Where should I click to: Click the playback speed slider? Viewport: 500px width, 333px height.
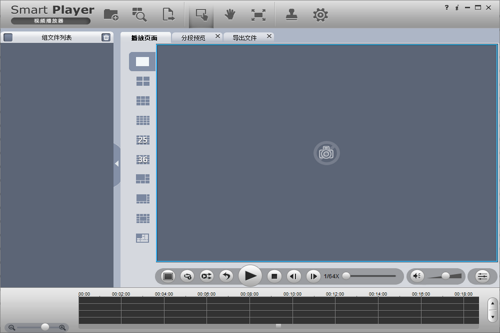370,276
